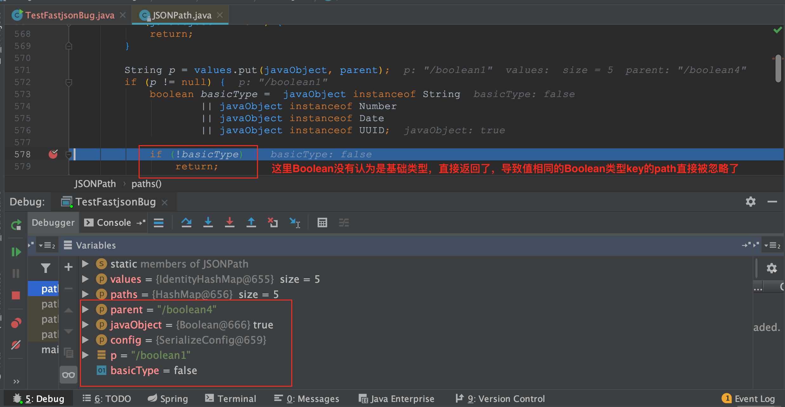Screen dimensions: 785x407
Task: Click the Run to Cursor icon
Action: tap(294, 223)
